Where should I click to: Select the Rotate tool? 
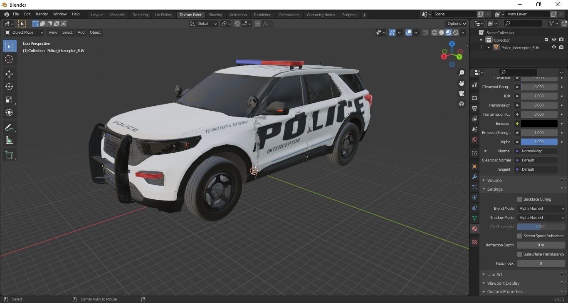click(9, 87)
